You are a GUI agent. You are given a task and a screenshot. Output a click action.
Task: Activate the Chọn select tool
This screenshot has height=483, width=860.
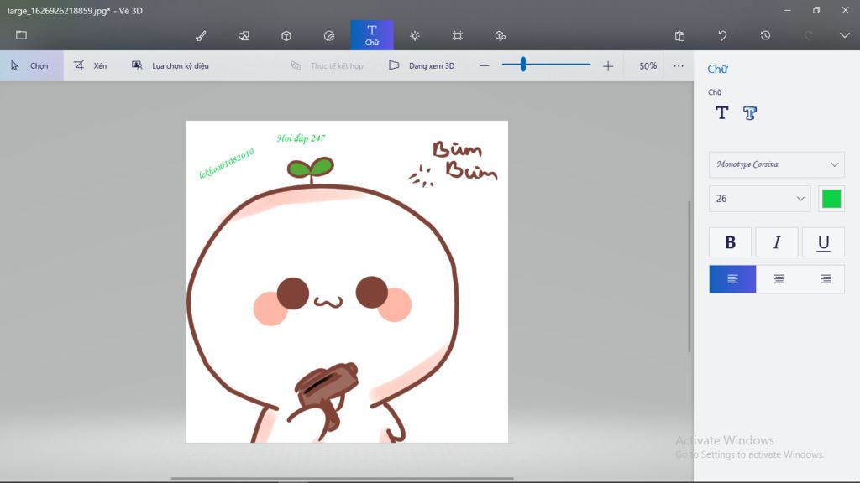click(31, 65)
